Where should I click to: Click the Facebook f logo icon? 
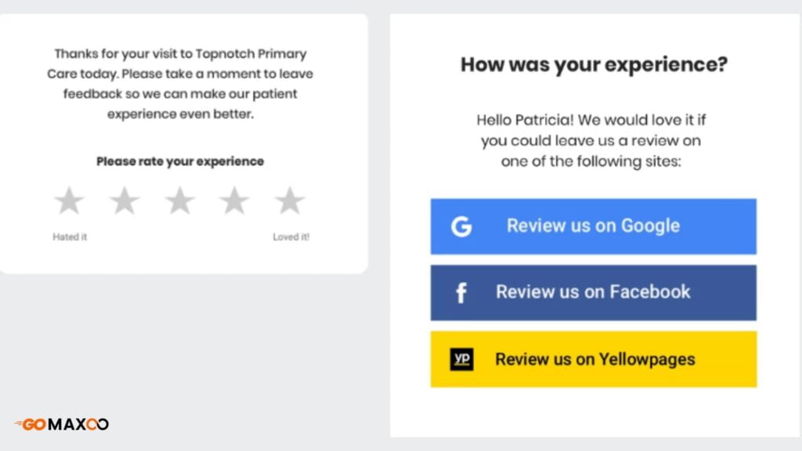(461, 293)
